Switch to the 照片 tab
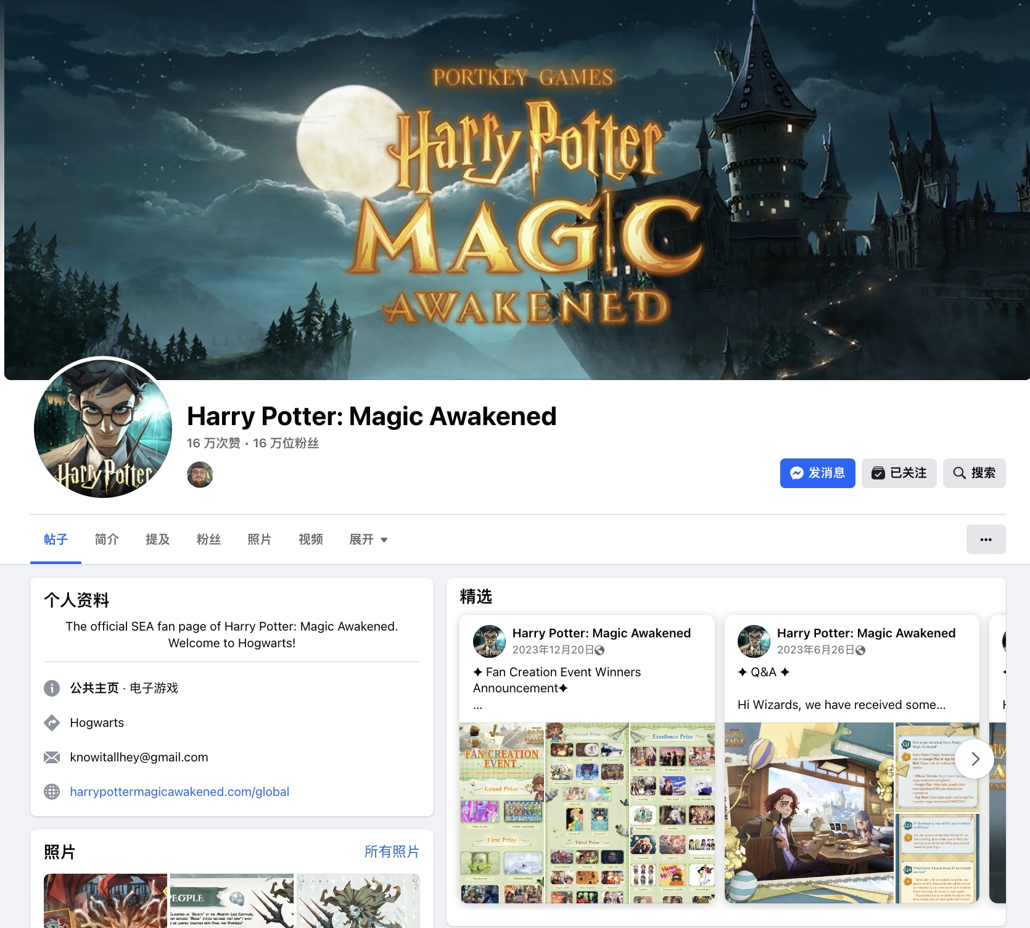1030x928 pixels. 259,539
